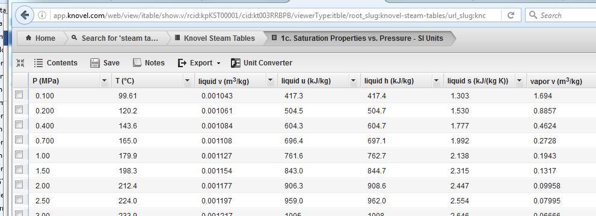Select temperature cell 120.2
Viewport: 596px width, 216px height.
[x=127, y=111]
